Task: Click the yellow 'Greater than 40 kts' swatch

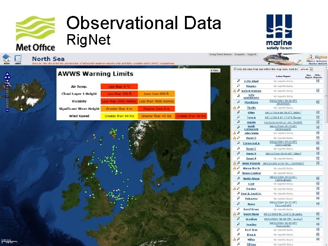Action: point(119,116)
